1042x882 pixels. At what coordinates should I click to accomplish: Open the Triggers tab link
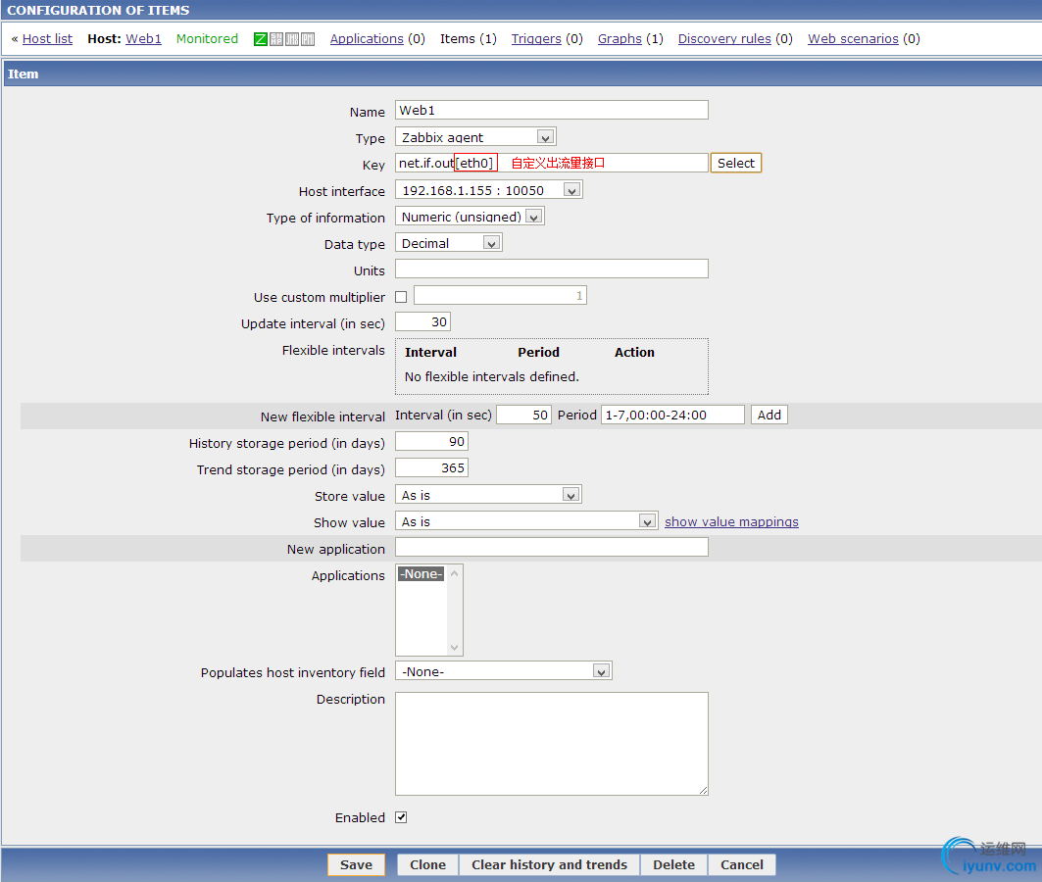tap(536, 38)
